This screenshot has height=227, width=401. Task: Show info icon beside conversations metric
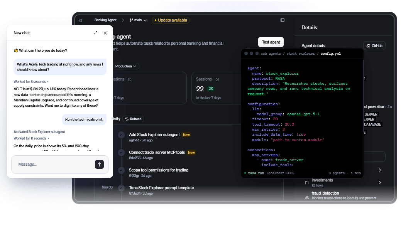click(130, 79)
